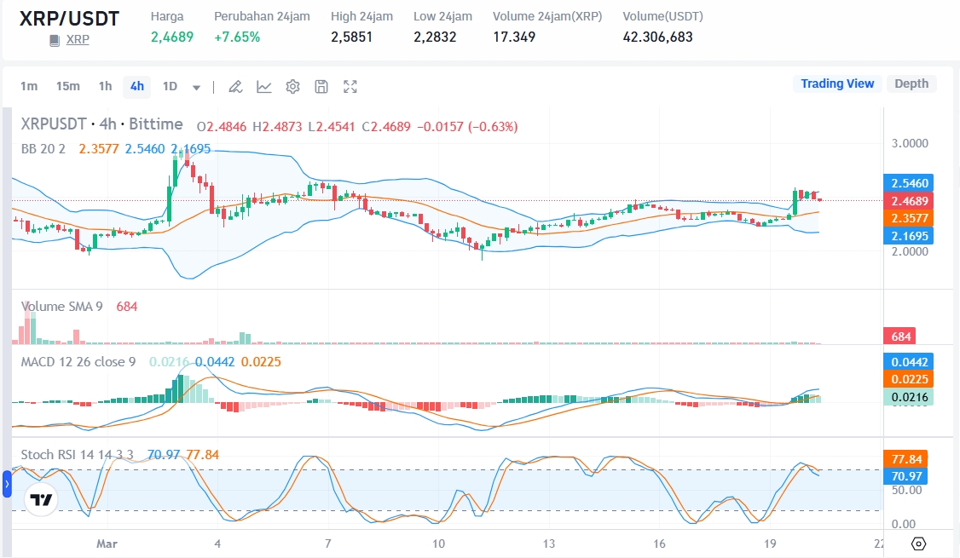
Task: Click the MACD 12 26 close 9 legend
Action: [78, 361]
